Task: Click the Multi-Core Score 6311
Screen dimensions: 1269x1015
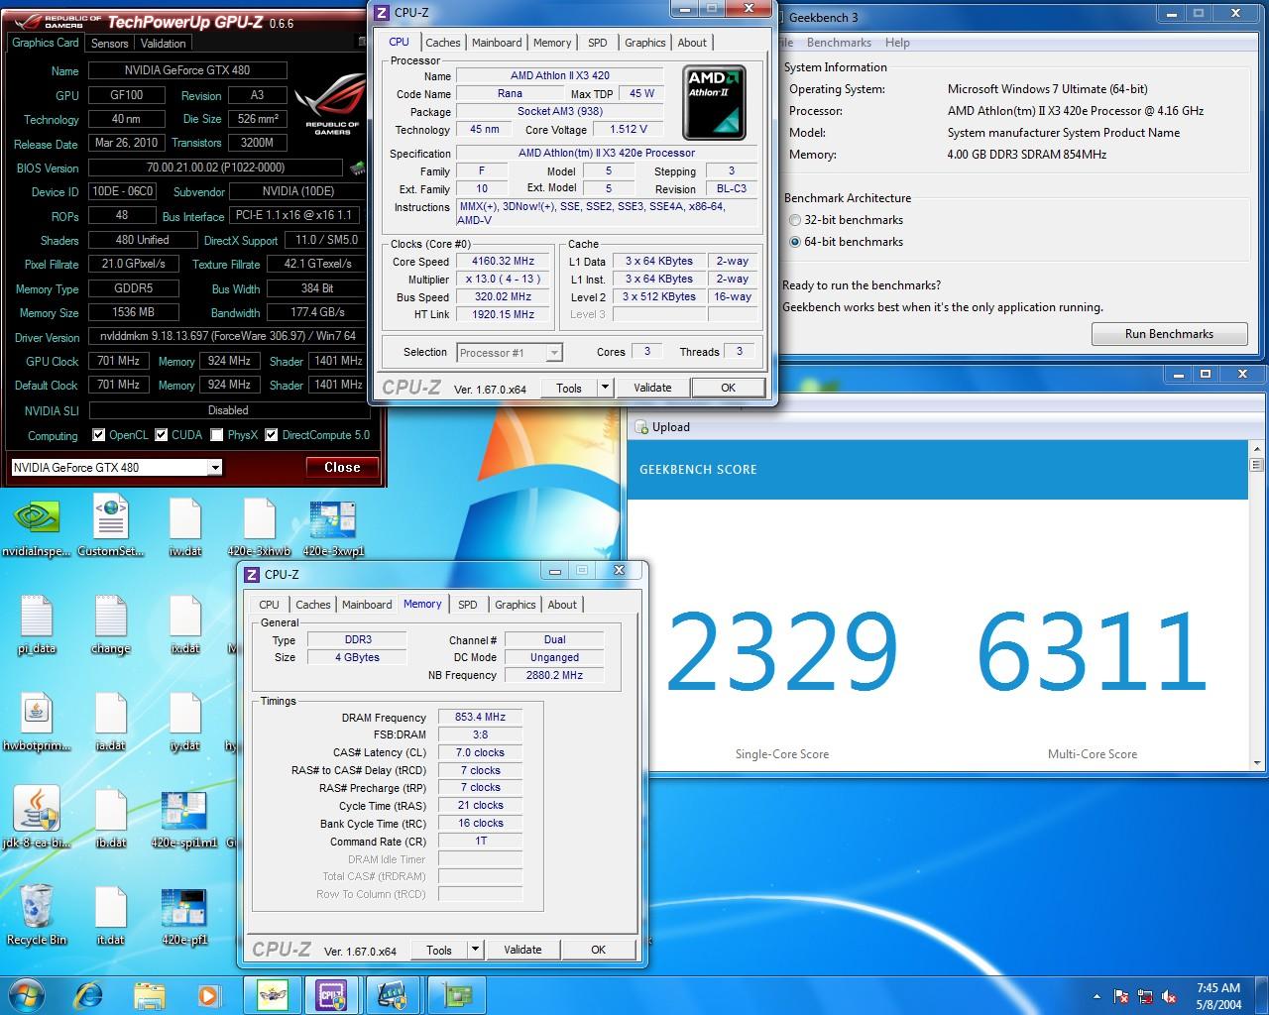Action: pos(1092,652)
